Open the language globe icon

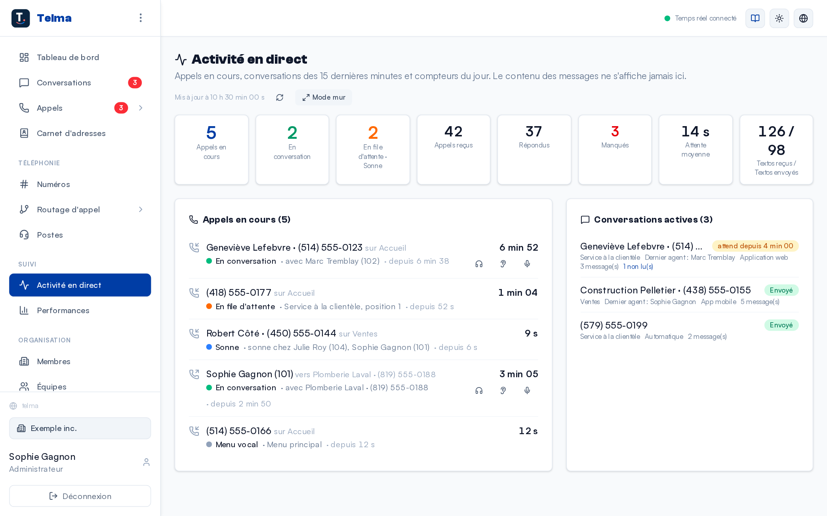pos(803,18)
